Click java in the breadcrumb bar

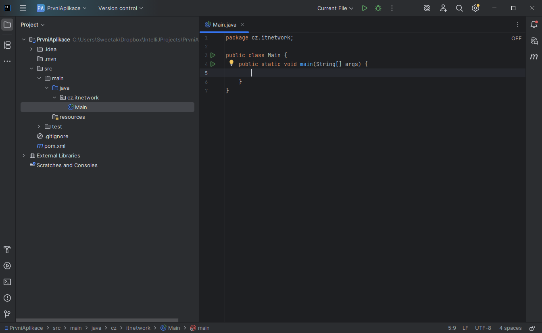point(96,328)
